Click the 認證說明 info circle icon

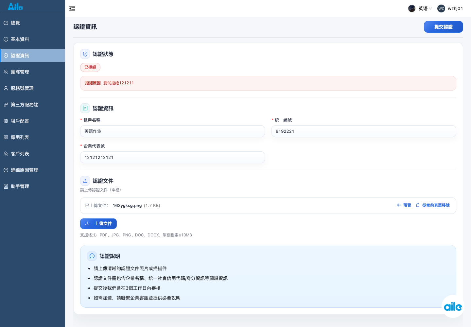tap(92, 256)
